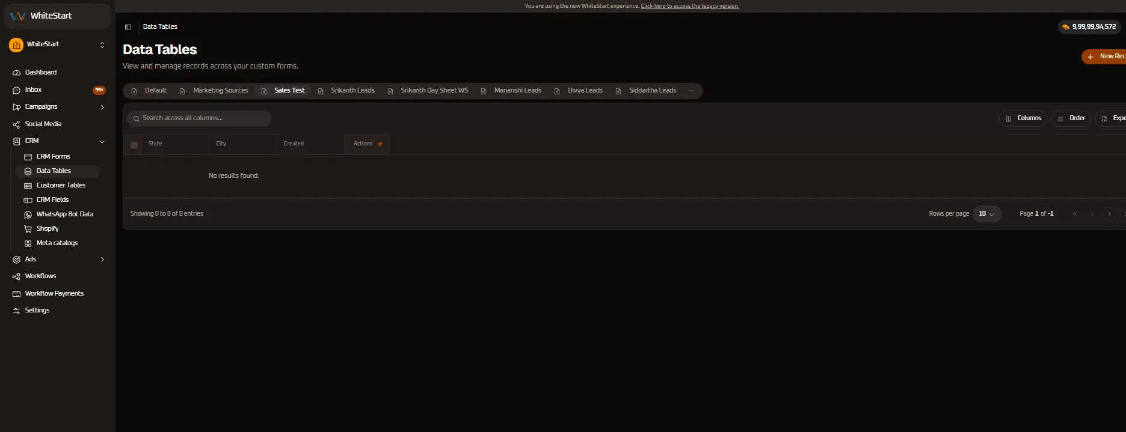Go to the first page arrow

(x=1075, y=214)
